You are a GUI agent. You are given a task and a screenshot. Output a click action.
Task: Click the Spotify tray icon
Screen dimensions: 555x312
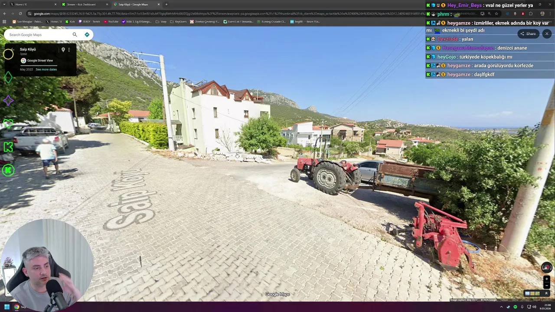click(x=515, y=307)
